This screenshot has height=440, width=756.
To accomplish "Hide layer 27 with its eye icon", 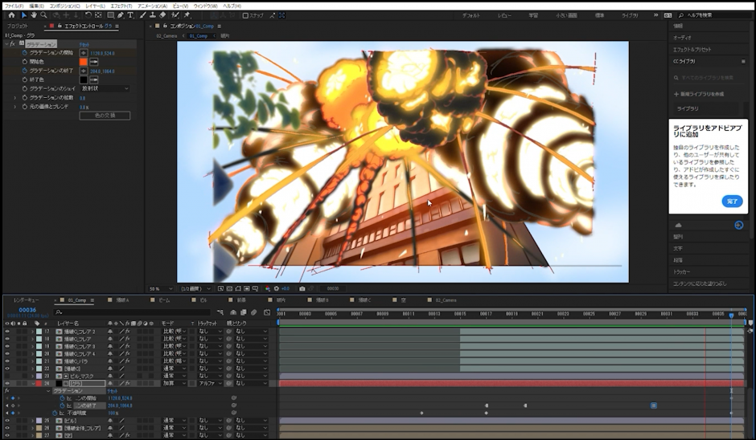I will [x=7, y=435].
